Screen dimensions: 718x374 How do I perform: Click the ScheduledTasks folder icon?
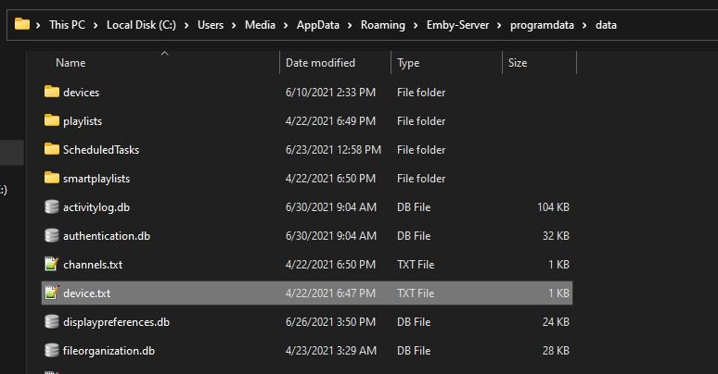point(52,150)
